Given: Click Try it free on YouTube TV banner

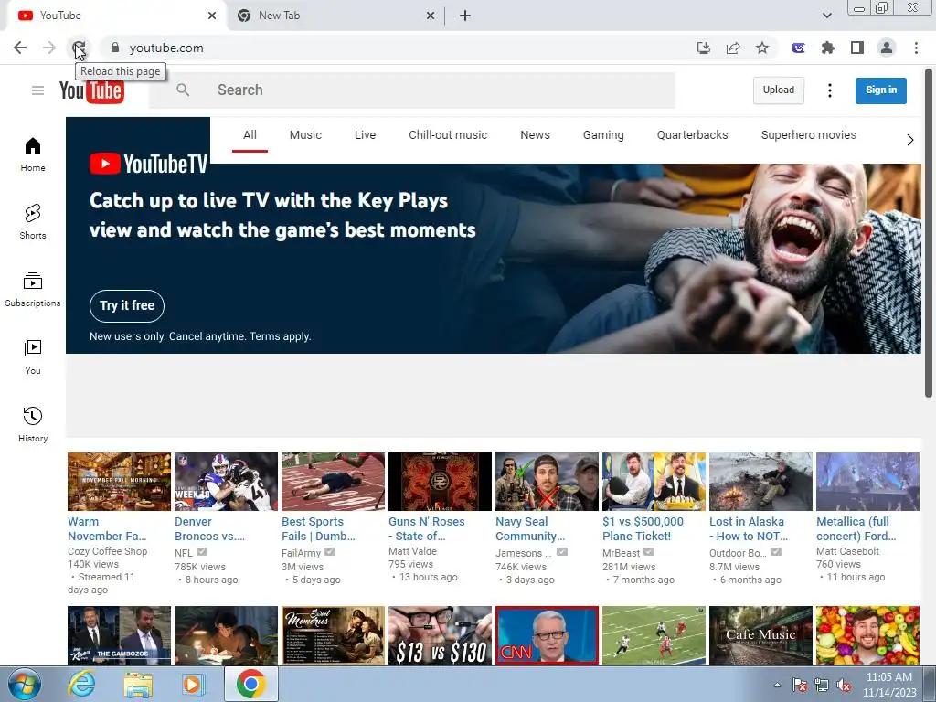Looking at the screenshot, I should tap(127, 305).
